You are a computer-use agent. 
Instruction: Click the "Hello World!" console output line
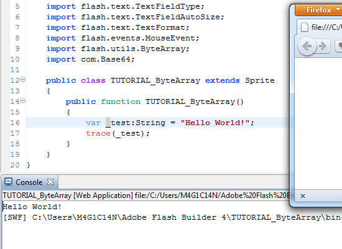[32, 207]
